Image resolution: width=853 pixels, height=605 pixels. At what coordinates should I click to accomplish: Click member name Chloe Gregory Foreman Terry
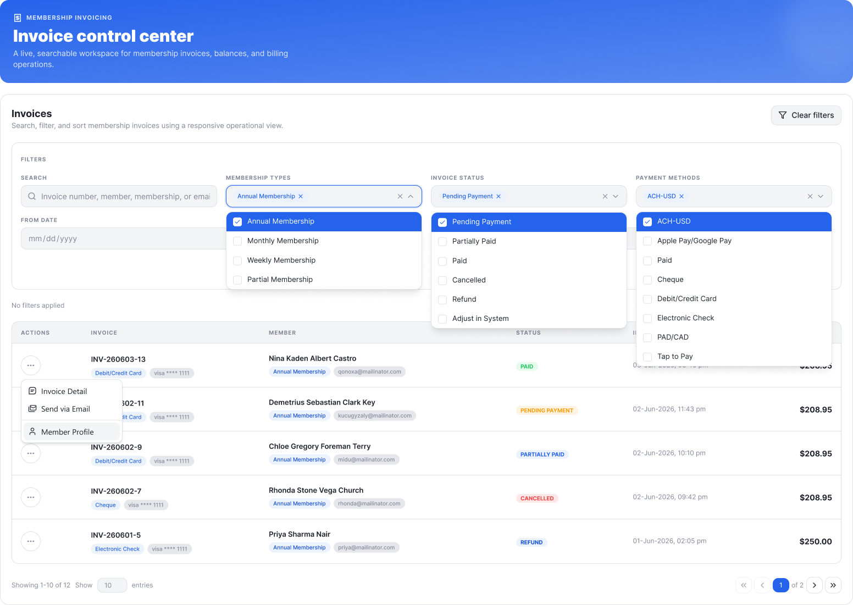click(319, 446)
